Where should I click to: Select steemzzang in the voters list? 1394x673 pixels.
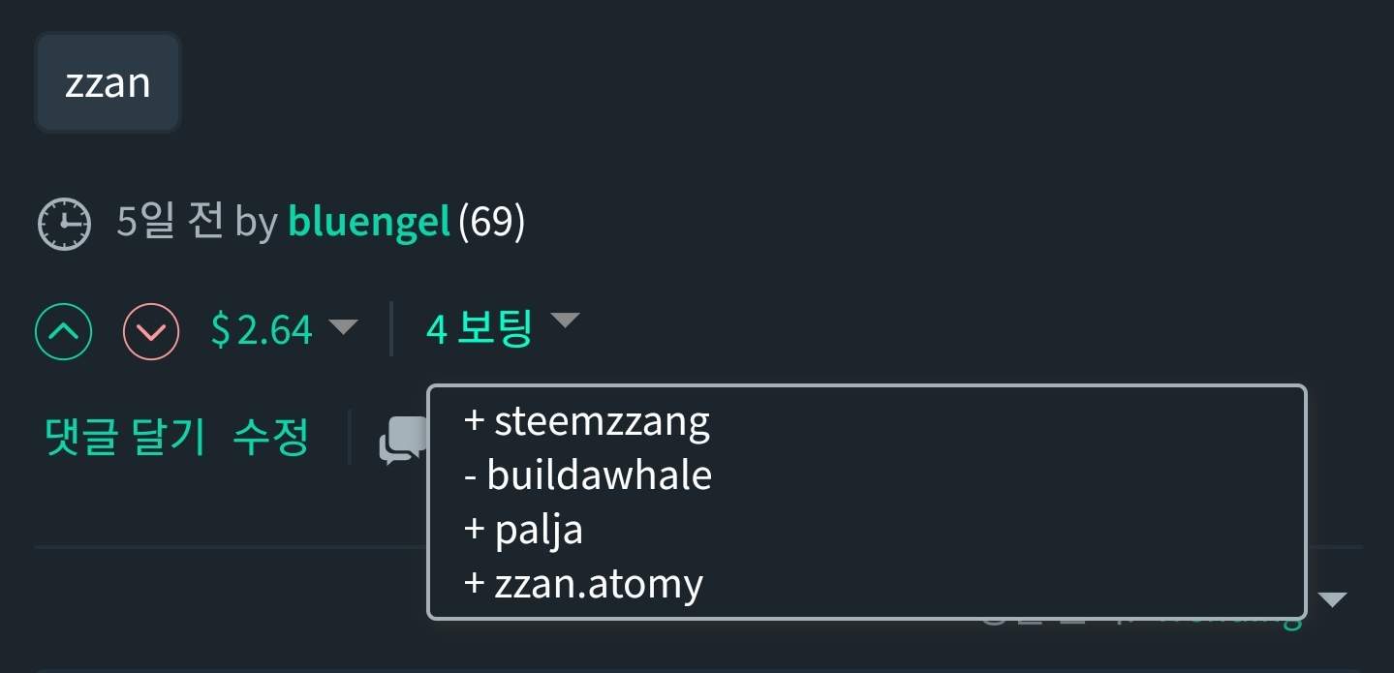click(602, 421)
